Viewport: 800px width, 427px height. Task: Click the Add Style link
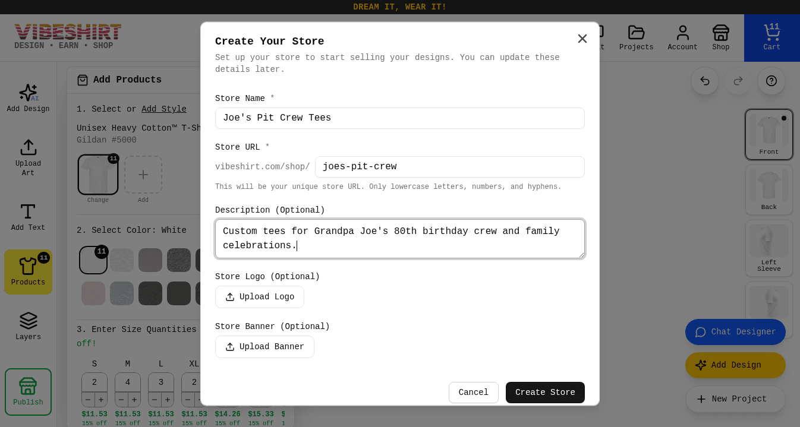click(x=164, y=109)
